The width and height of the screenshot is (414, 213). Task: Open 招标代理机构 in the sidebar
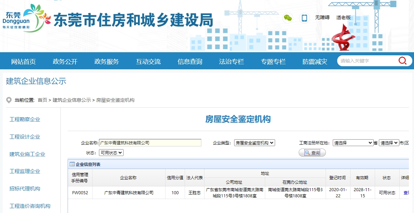point(25,188)
